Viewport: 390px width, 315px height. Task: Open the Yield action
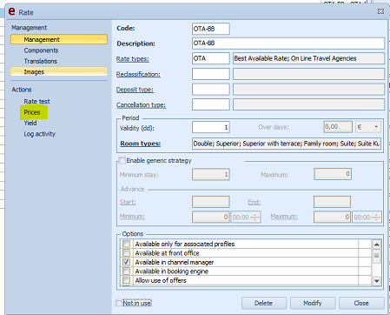tap(30, 123)
